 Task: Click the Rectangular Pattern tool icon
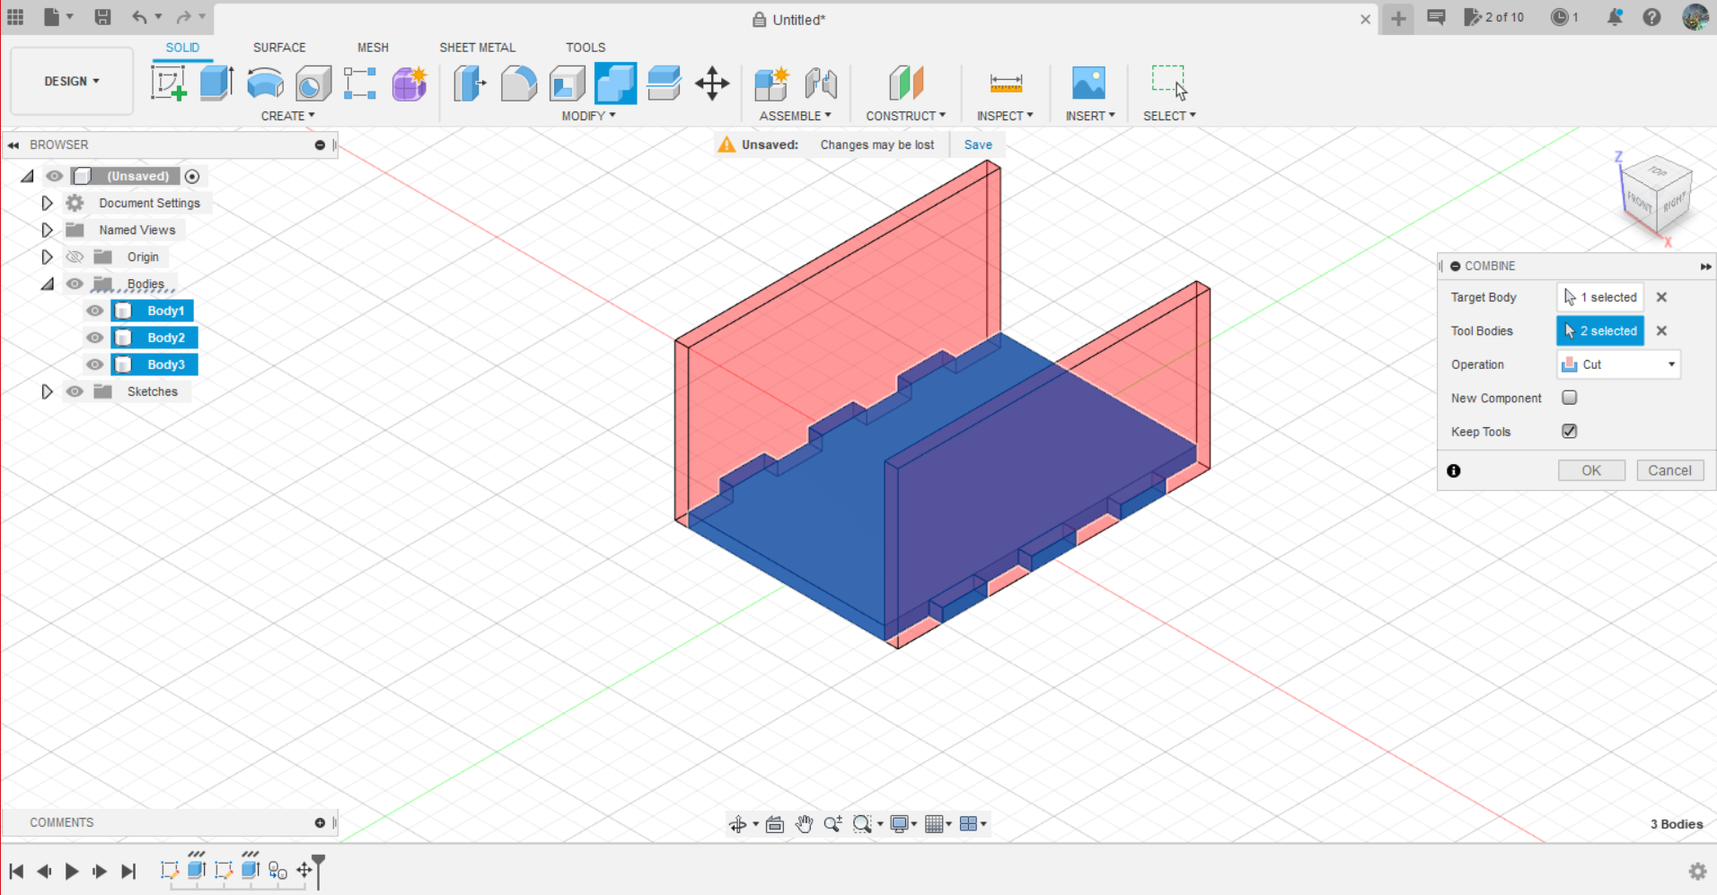click(360, 83)
